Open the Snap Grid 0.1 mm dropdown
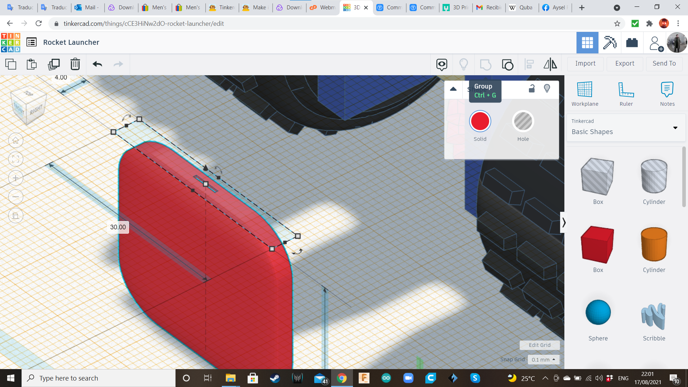The width and height of the screenshot is (688, 387). coord(543,359)
